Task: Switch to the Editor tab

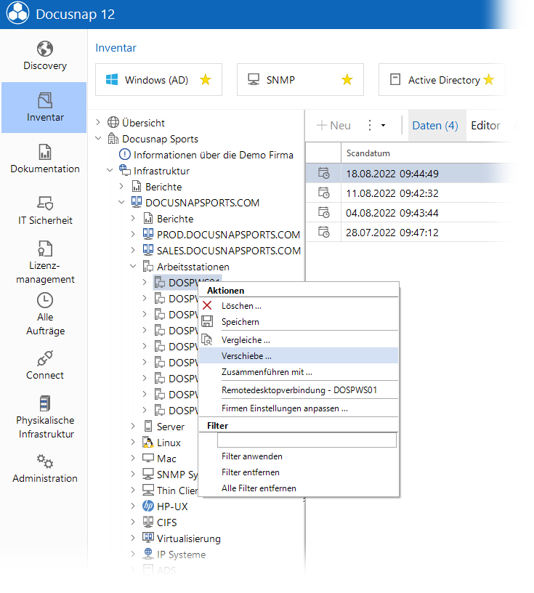Action: click(485, 126)
